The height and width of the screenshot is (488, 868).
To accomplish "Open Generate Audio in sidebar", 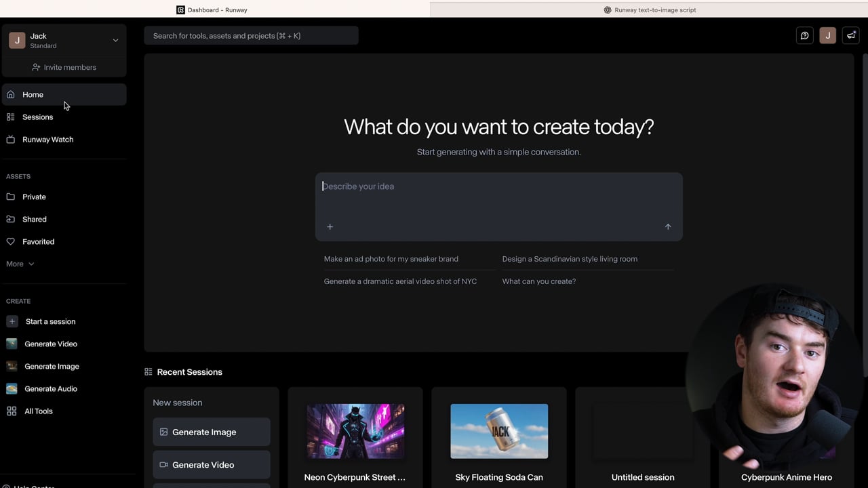I will coord(64,388).
